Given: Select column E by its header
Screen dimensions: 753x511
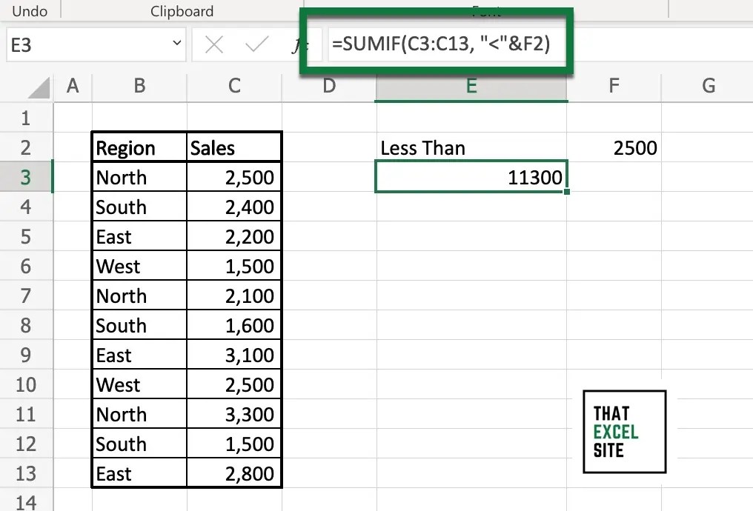Looking at the screenshot, I should click(471, 86).
